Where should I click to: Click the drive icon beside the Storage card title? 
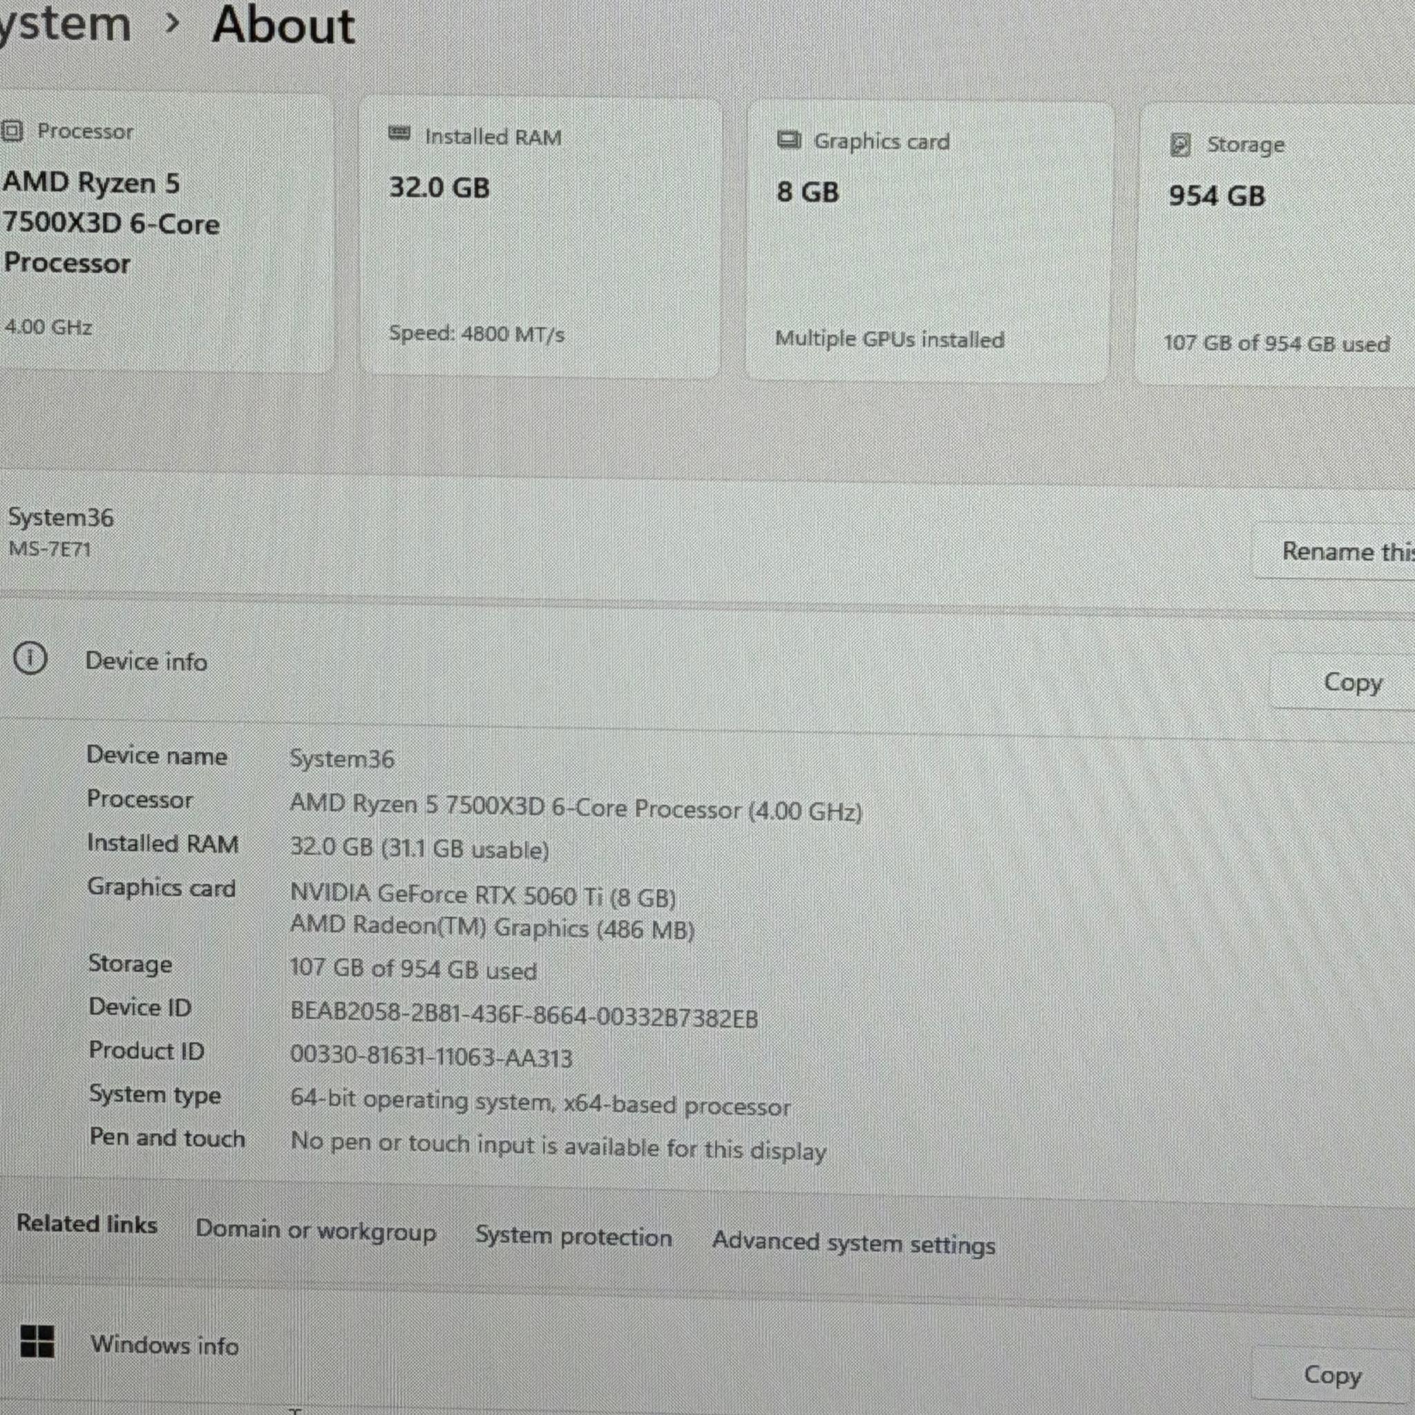1180,145
